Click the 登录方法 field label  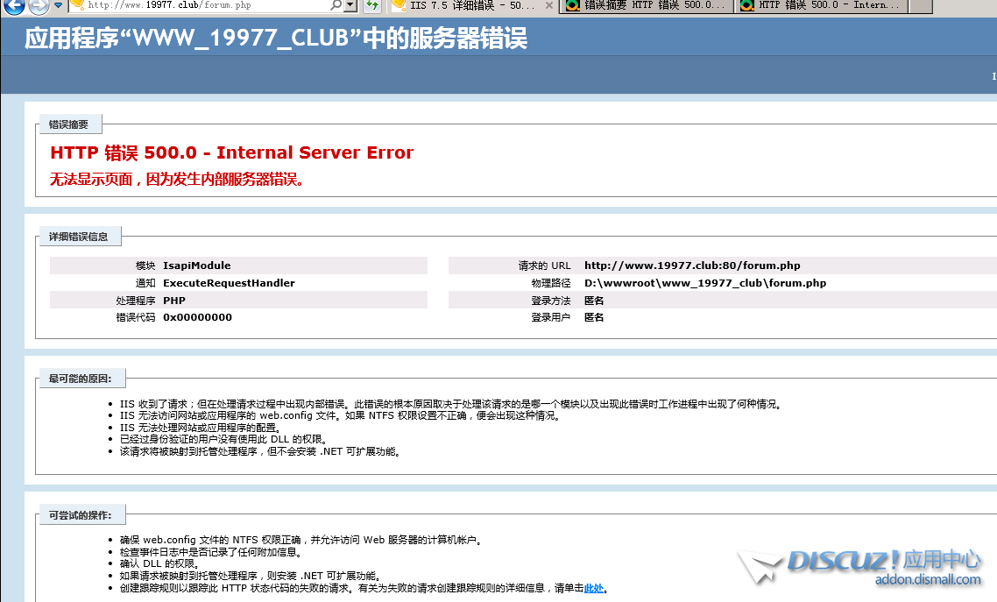(x=551, y=301)
